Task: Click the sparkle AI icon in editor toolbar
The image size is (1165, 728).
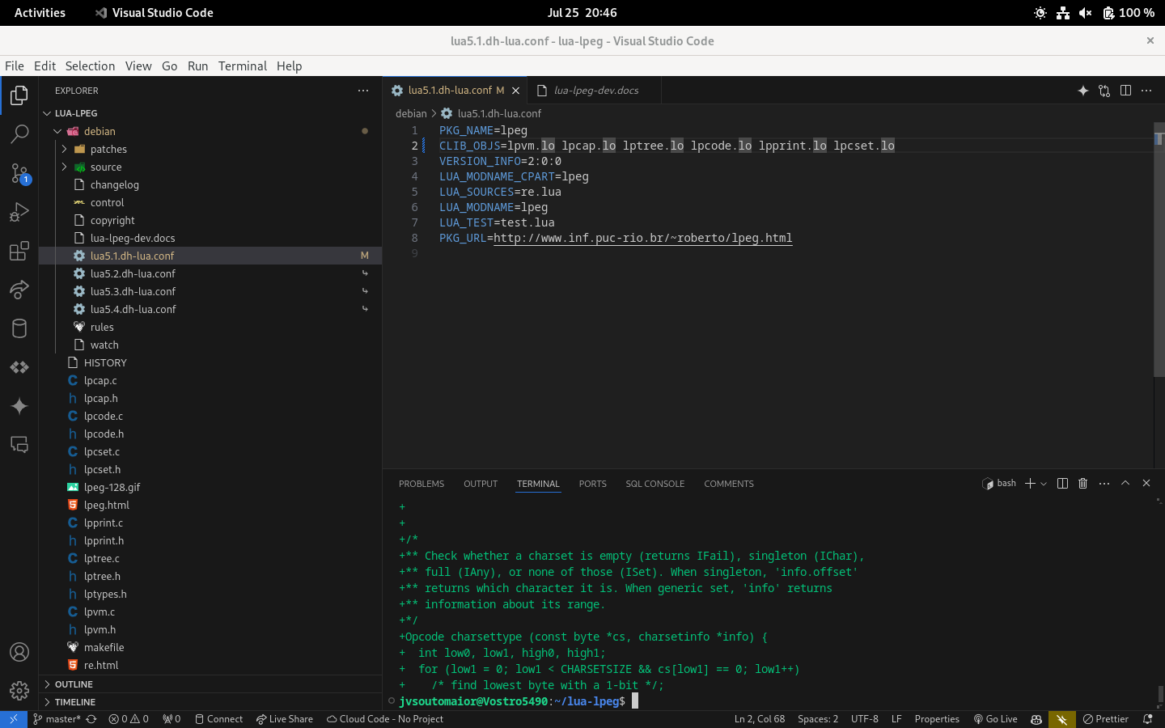Action: [1083, 91]
